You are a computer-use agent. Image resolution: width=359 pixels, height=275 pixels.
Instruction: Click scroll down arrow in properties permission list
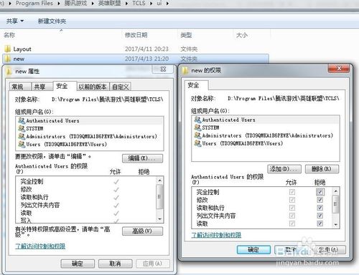[160, 219]
